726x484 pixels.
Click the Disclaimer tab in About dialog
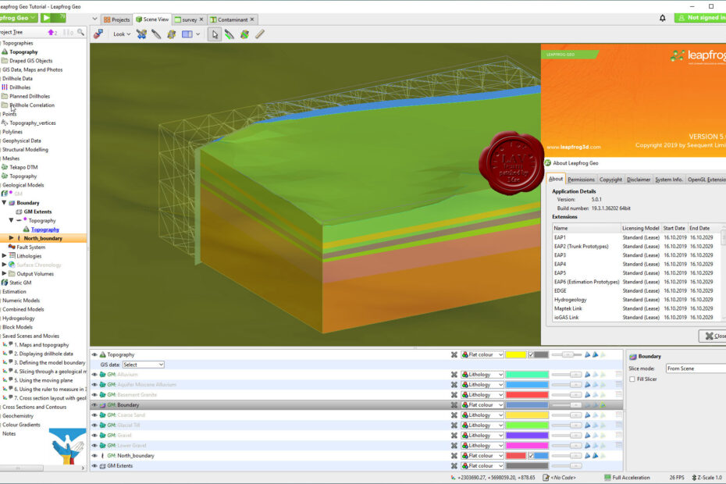point(638,180)
